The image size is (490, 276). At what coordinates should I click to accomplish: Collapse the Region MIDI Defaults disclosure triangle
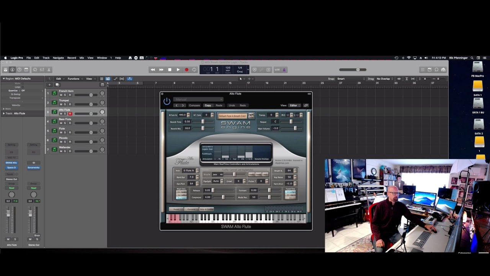tap(4, 79)
